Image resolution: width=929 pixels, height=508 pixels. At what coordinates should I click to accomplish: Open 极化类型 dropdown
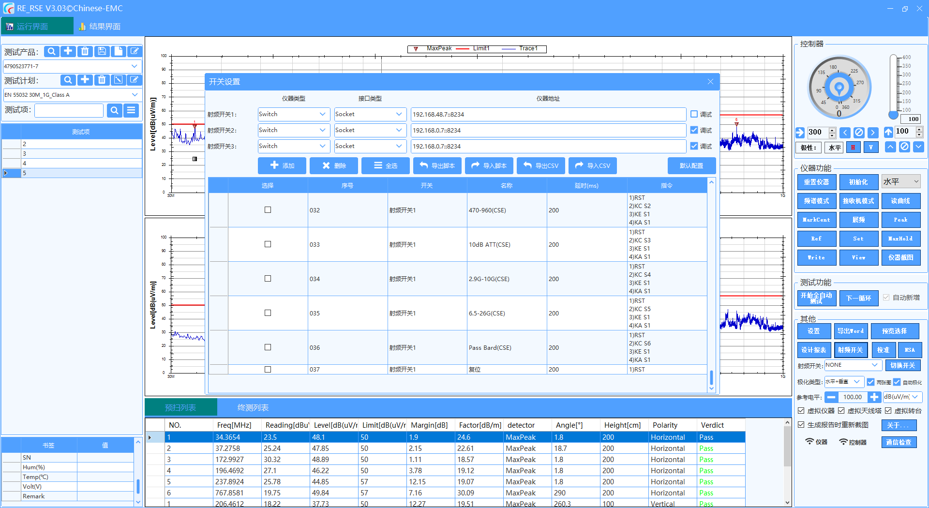tap(844, 382)
